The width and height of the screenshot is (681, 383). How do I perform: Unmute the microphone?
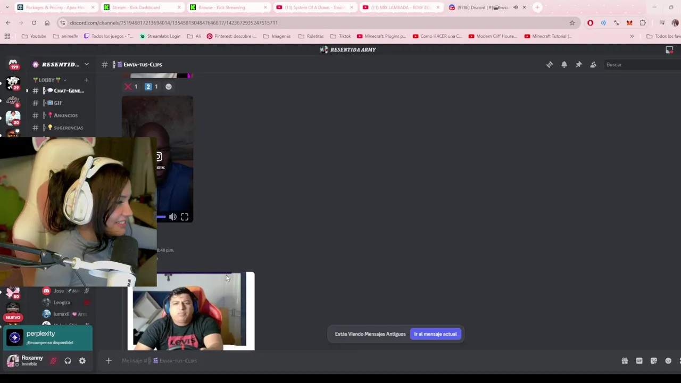point(53,361)
